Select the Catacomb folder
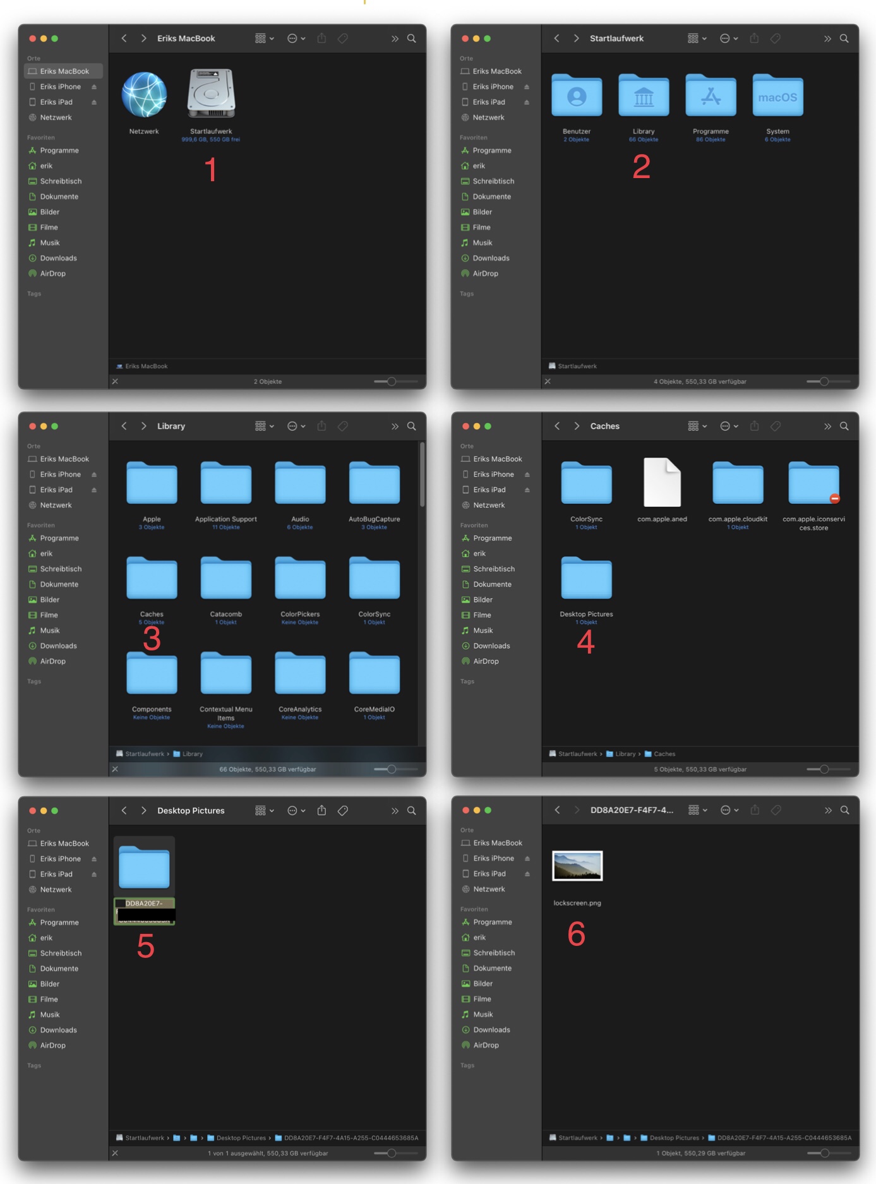The image size is (876, 1184). [x=226, y=578]
